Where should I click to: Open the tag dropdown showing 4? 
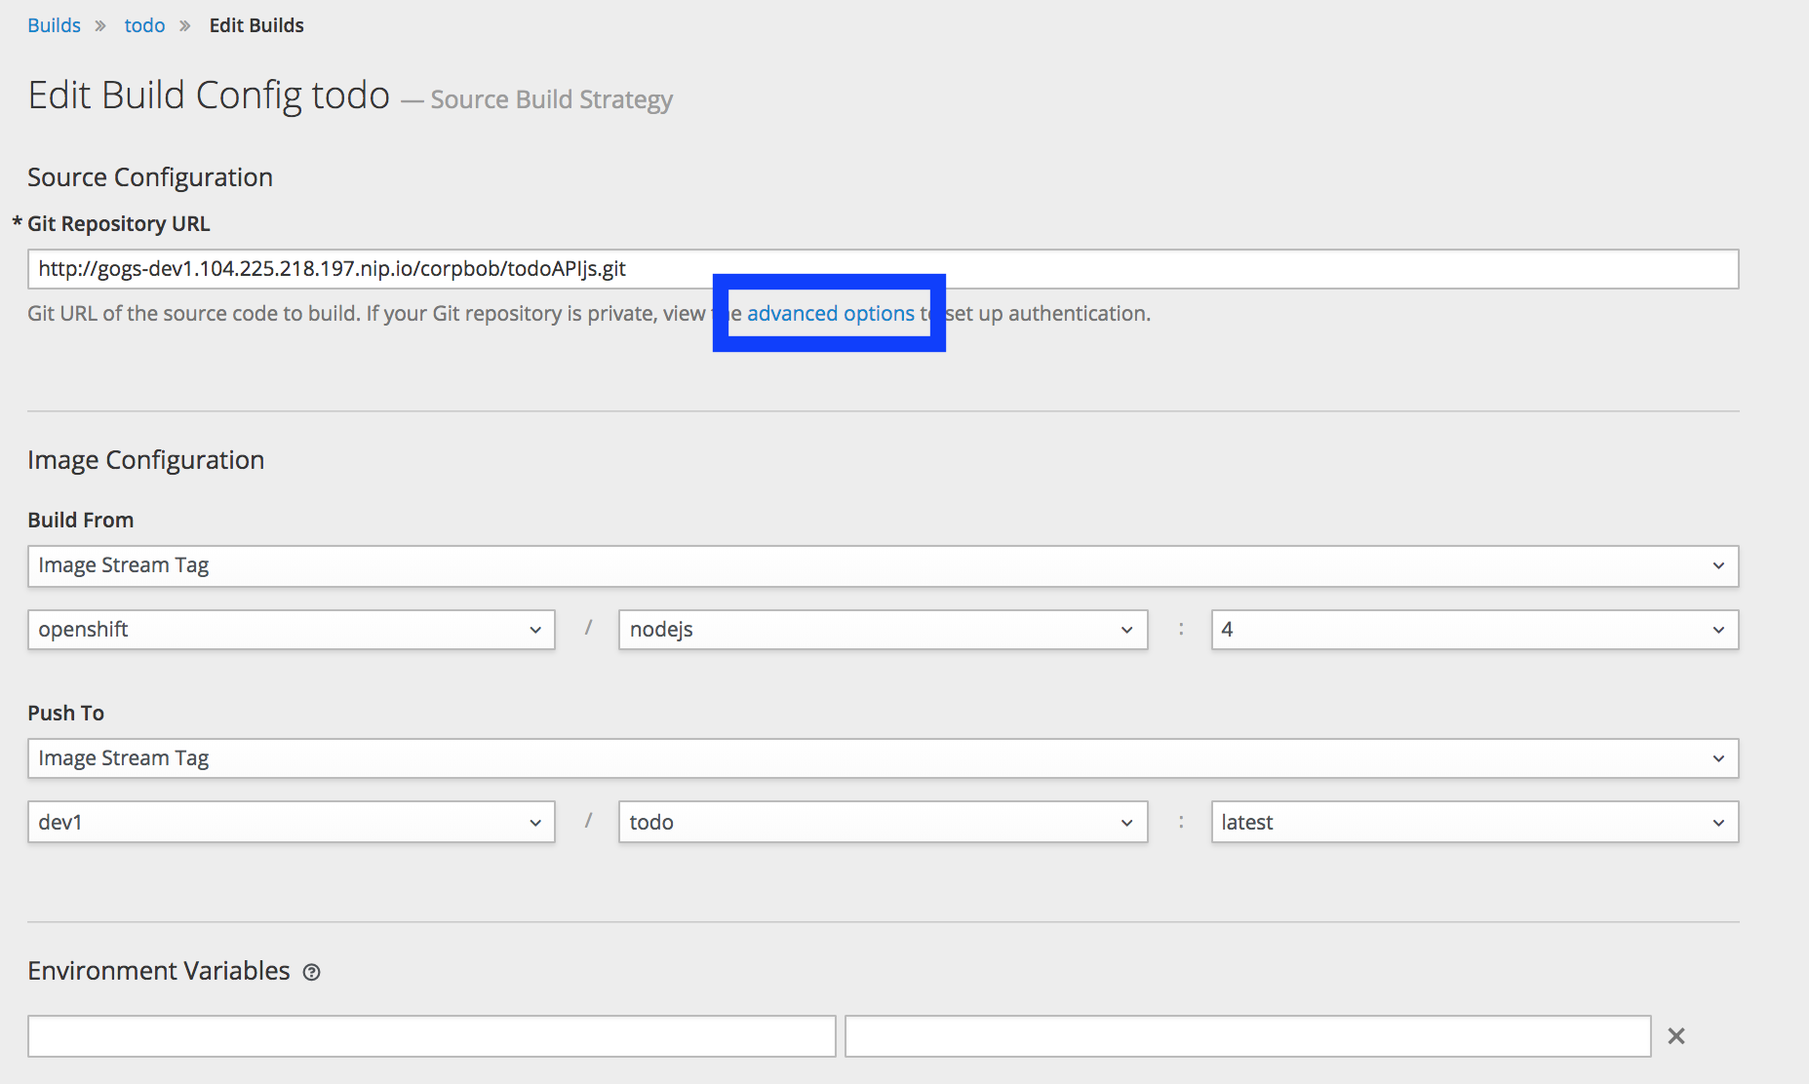click(1475, 630)
